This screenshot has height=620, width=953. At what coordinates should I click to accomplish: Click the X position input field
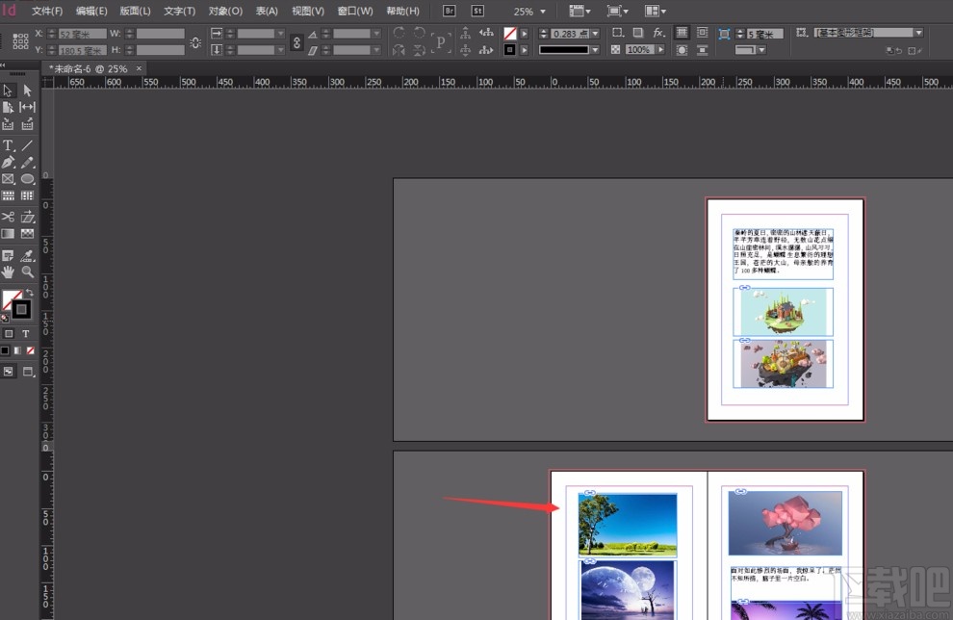pos(81,34)
